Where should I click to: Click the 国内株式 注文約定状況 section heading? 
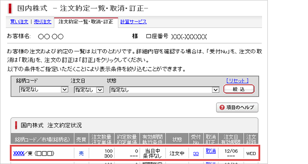(51, 126)
